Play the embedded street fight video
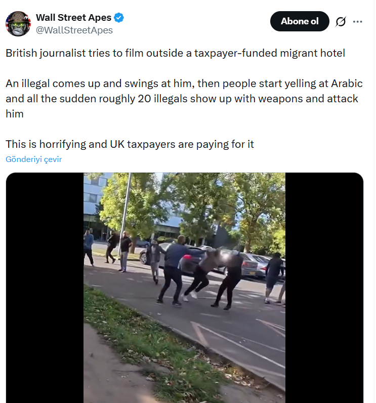The width and height of the screenshot is (376, 403). point(184,288)
